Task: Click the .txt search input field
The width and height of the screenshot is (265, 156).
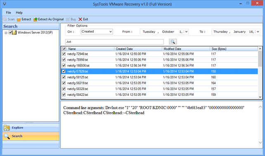Action: (x=114, y=42)
